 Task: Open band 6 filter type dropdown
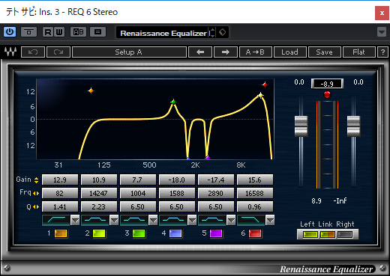[x=270, y=220]
